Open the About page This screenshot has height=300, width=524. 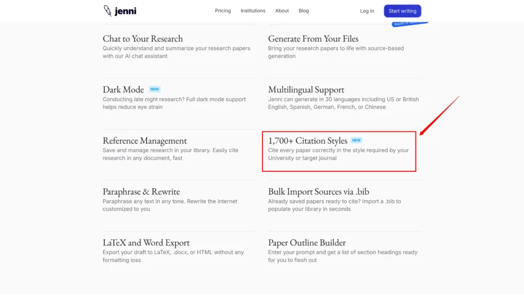coord(282,11)
